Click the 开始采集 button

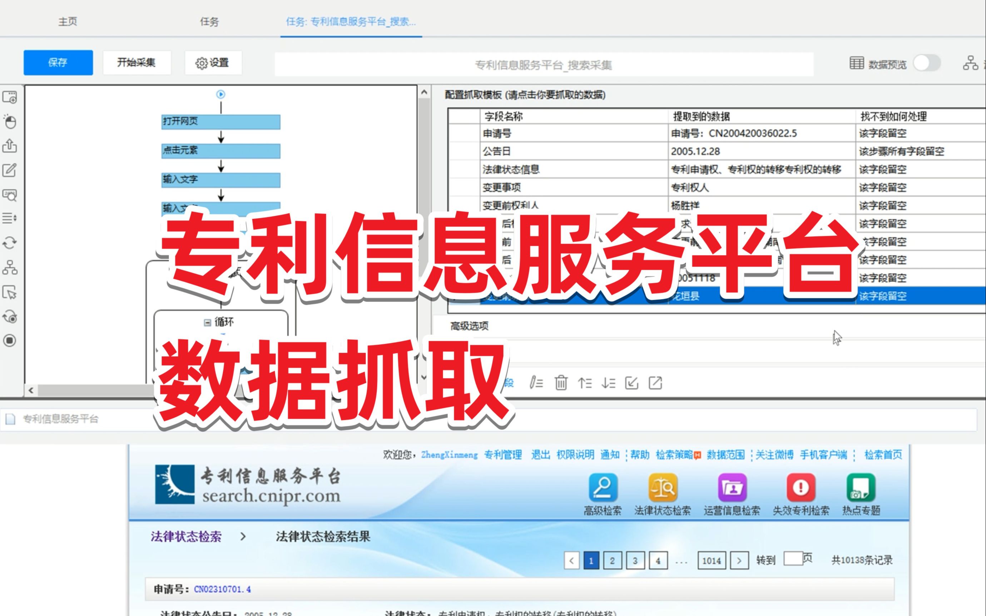[x=137, y=62]
